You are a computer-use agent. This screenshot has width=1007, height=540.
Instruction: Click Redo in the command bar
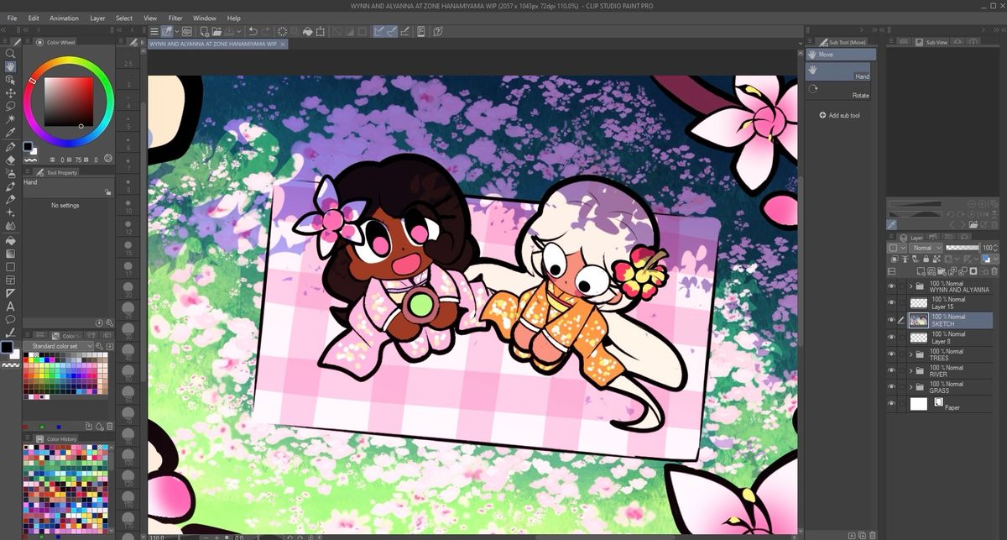(266, 32)
